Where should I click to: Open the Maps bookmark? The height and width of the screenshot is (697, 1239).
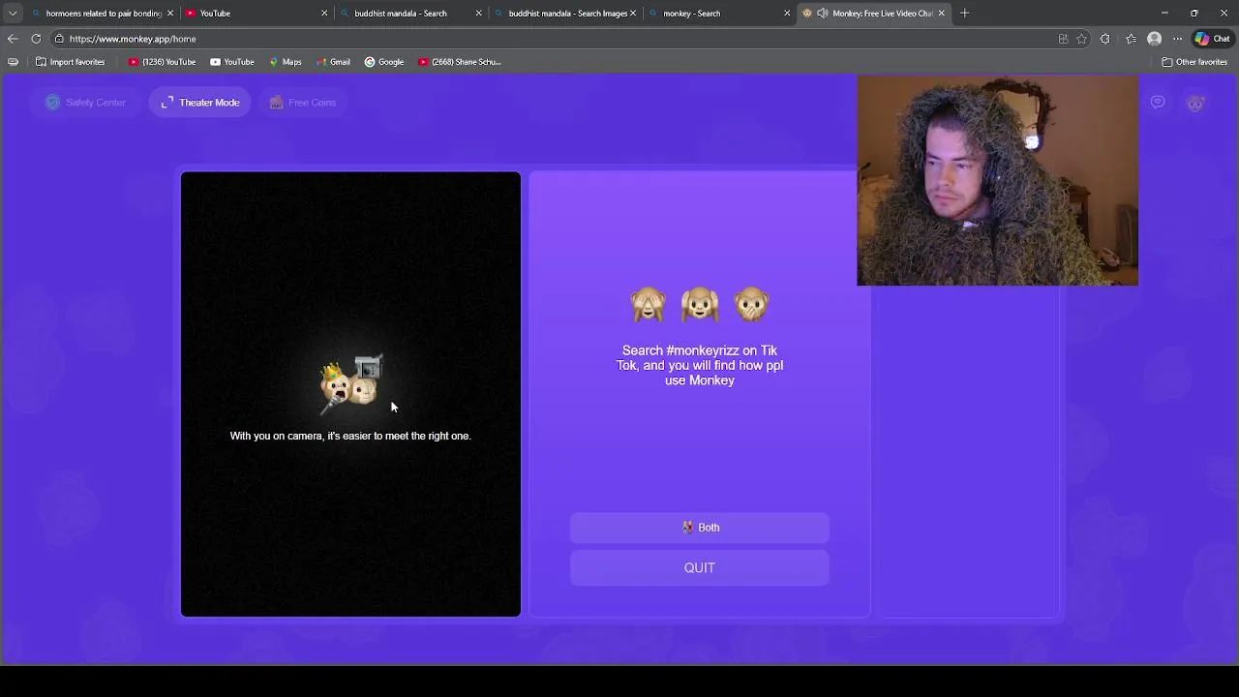click(286, 62)
